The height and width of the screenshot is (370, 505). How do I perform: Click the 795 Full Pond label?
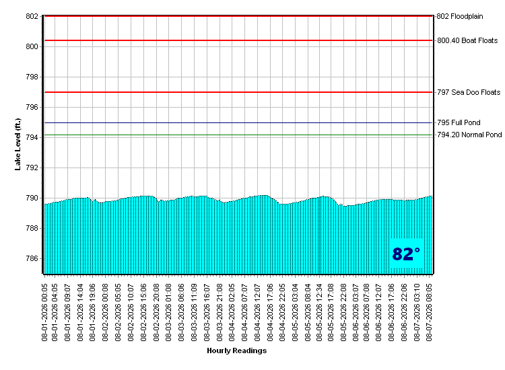(459, 122)
